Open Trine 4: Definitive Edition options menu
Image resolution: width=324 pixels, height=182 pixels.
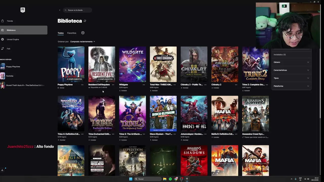pyautogui.click(x=82, y=134)
